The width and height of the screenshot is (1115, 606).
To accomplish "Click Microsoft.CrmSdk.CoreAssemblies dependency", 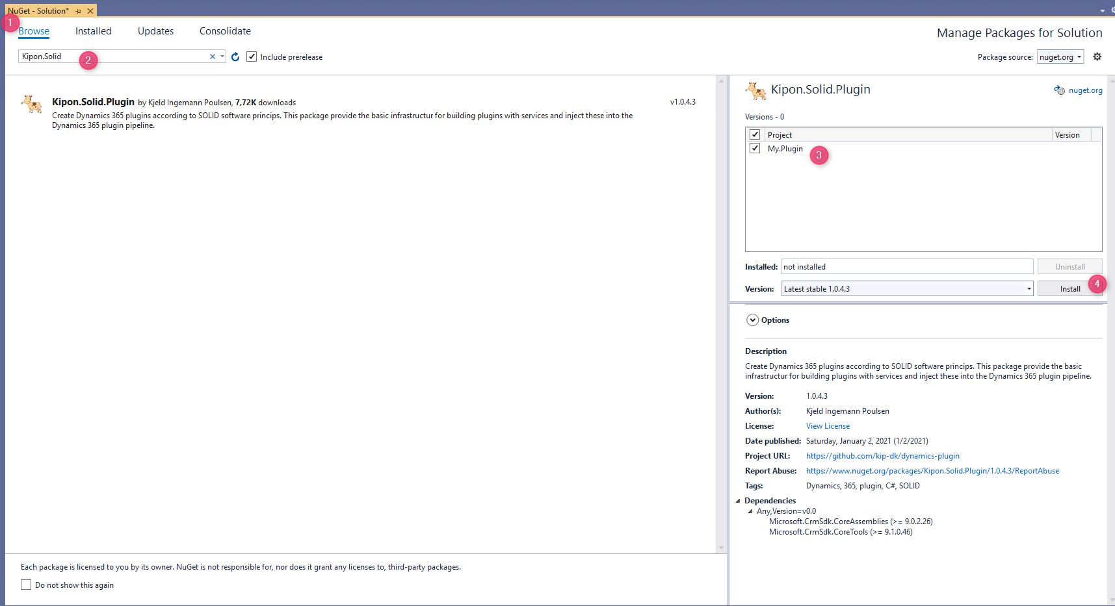I will (x=850, y=522).
